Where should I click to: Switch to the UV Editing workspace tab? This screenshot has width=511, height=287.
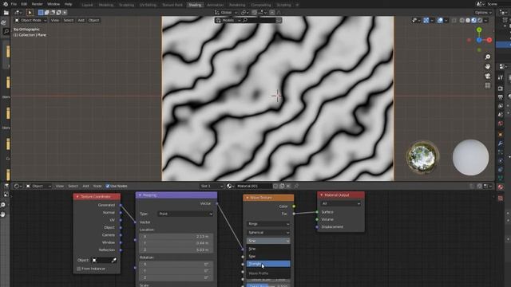click(x=148, y=5)
